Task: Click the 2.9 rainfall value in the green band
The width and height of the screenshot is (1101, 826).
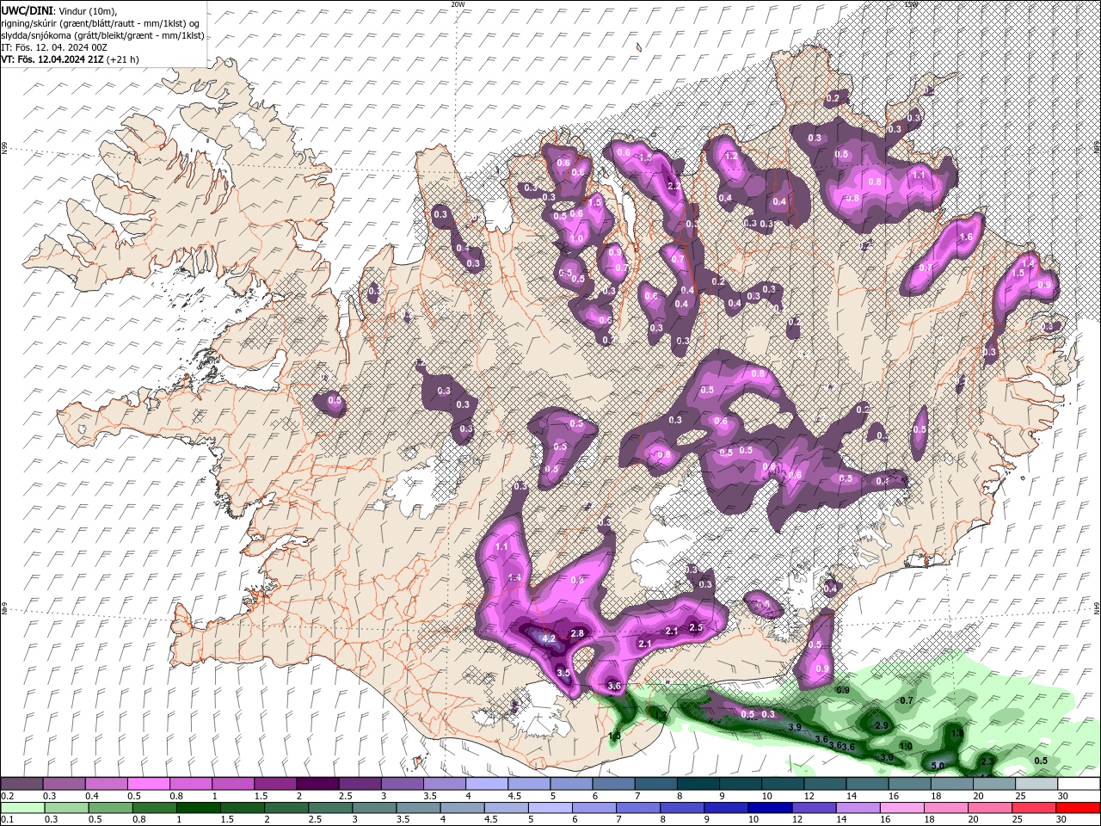Action: [881, 726]
